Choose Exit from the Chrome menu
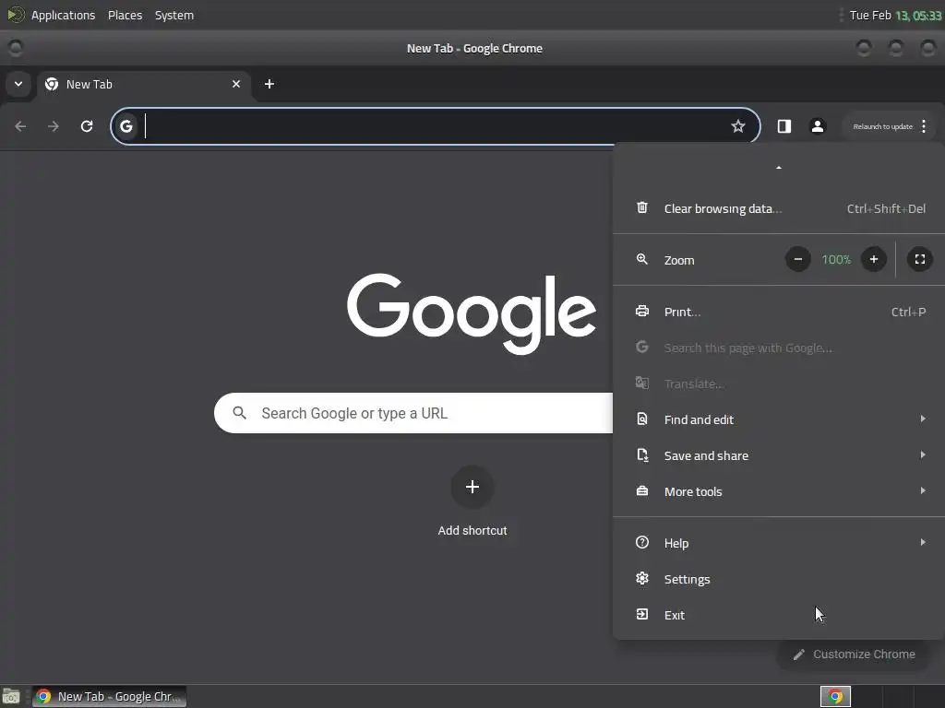The image size is (945, 708). coord(779,615)
